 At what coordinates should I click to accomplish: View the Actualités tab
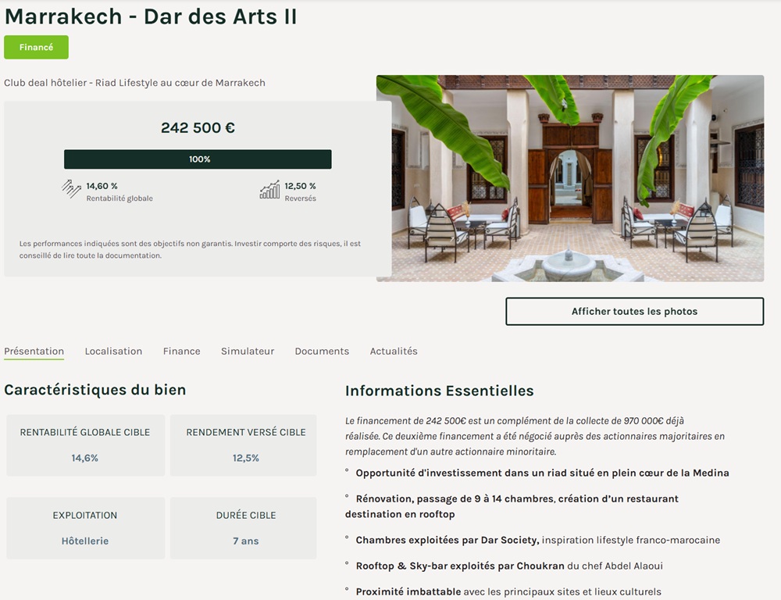[394, 352]
